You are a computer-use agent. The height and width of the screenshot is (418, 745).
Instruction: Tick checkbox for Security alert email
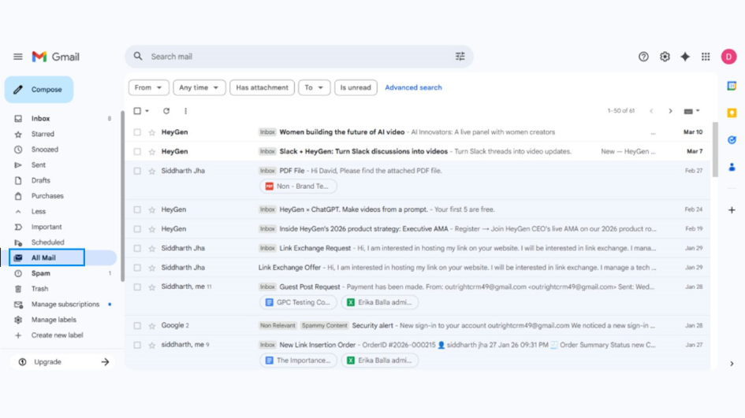point(137,326)
